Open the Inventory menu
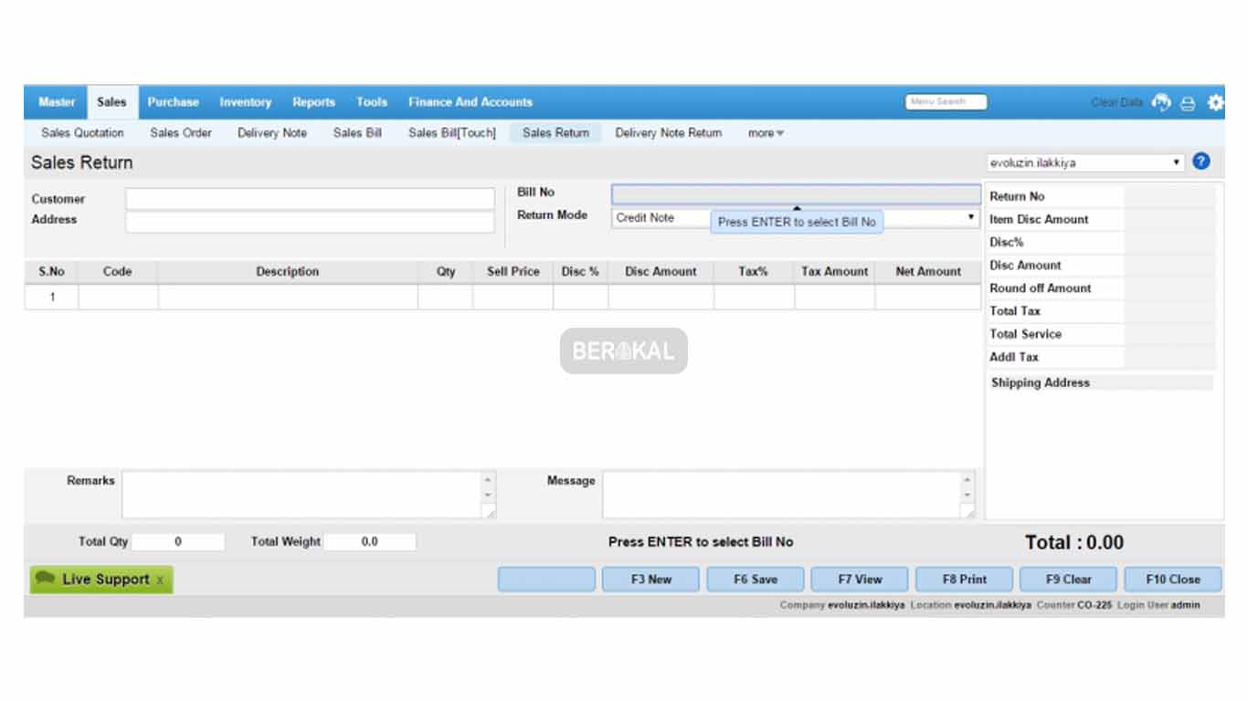This screenshot has height=701, width=1248. (245, 102)
